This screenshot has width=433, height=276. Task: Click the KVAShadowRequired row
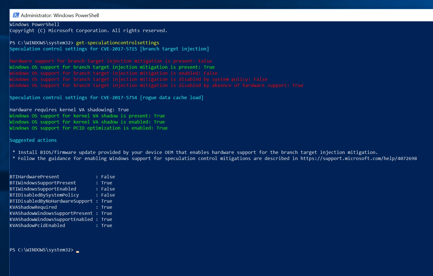click(61, 207)
